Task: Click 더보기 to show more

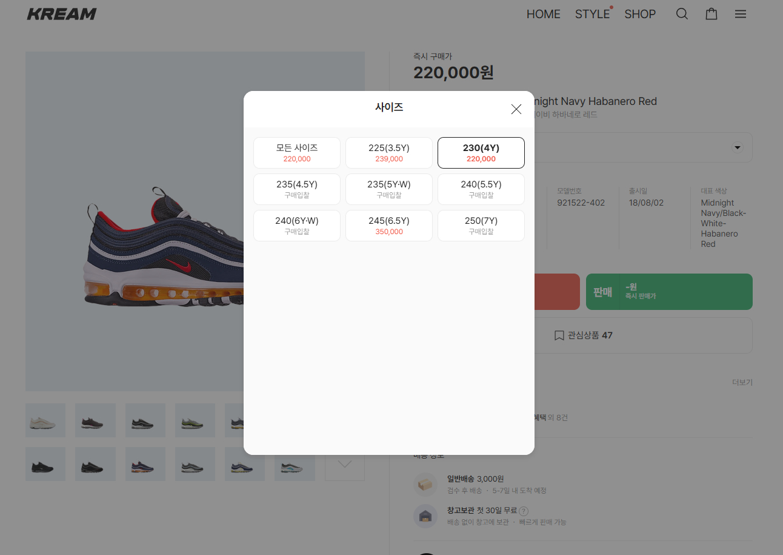Action: point(742,383)
